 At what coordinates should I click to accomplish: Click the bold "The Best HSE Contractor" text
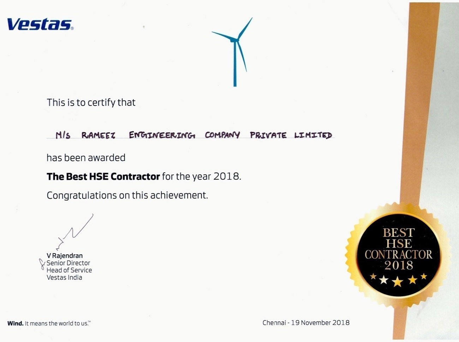[103, 176]
